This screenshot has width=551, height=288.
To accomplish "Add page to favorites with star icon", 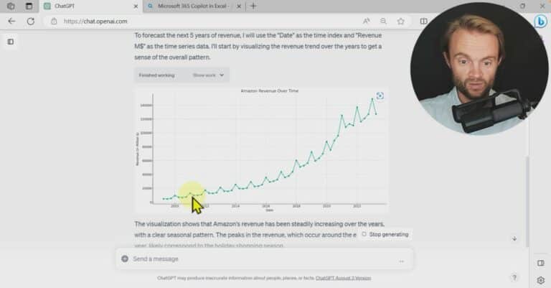I will [x=400, y=21].
